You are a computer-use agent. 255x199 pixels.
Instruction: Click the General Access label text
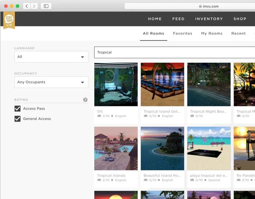[x=37, y=119]
